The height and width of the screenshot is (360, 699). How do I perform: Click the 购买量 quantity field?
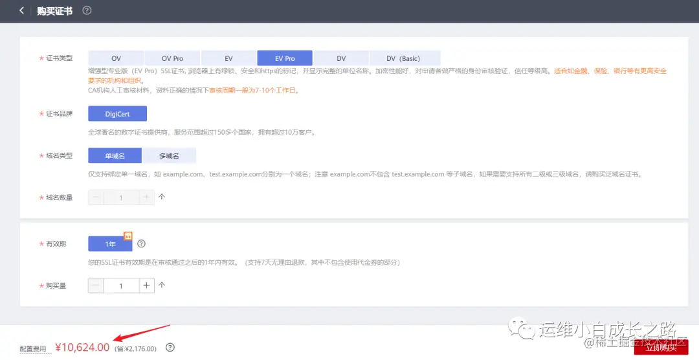click(121, 286)
